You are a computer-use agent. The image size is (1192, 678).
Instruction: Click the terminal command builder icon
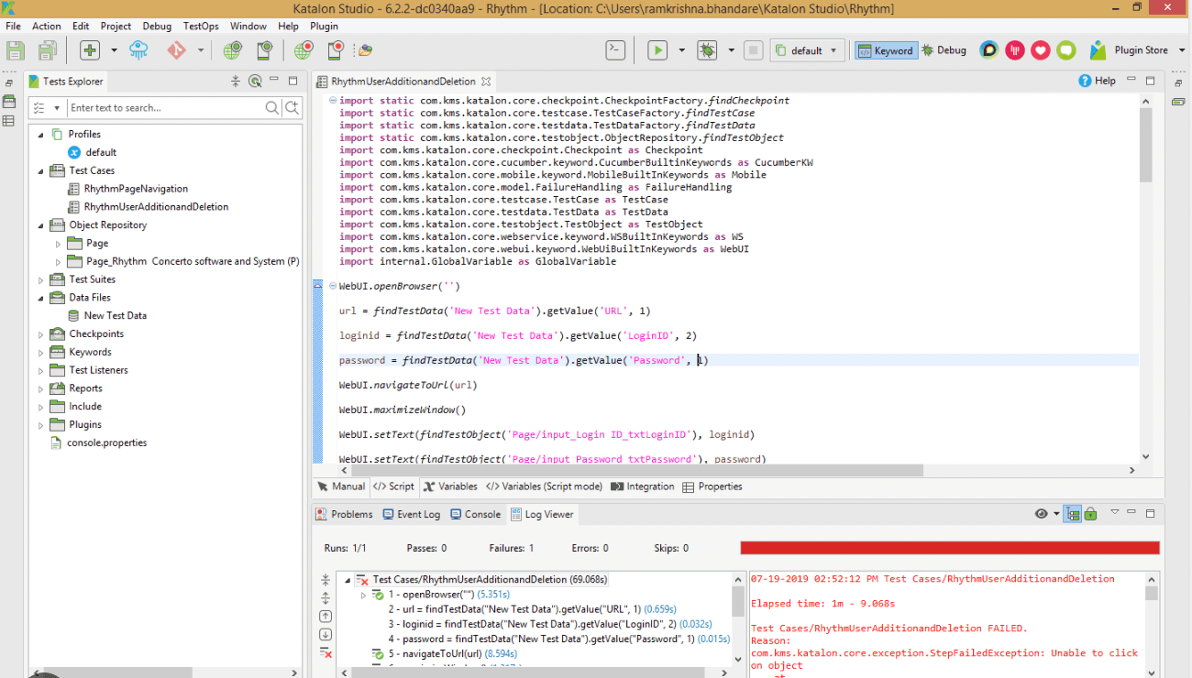[617, 50]
